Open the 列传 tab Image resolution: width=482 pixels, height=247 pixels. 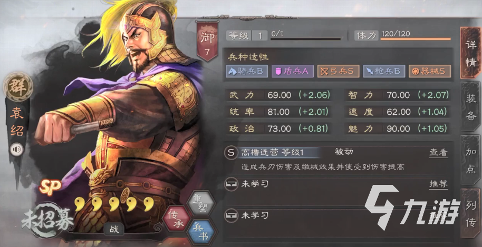click(x=470, y=214)
